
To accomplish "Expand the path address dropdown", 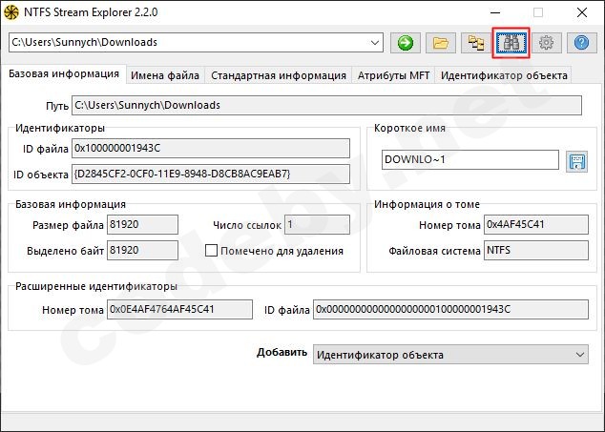I will (374, 43).
